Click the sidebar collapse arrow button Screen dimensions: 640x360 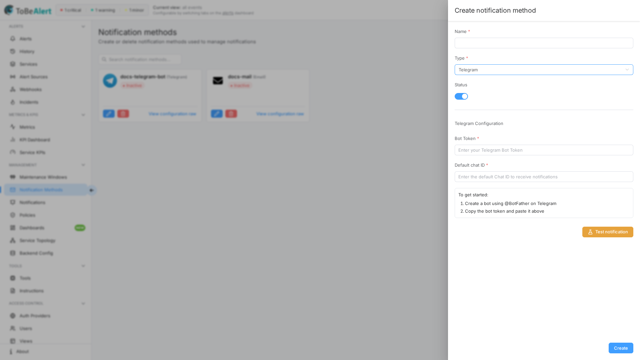(x=92, y=190)
